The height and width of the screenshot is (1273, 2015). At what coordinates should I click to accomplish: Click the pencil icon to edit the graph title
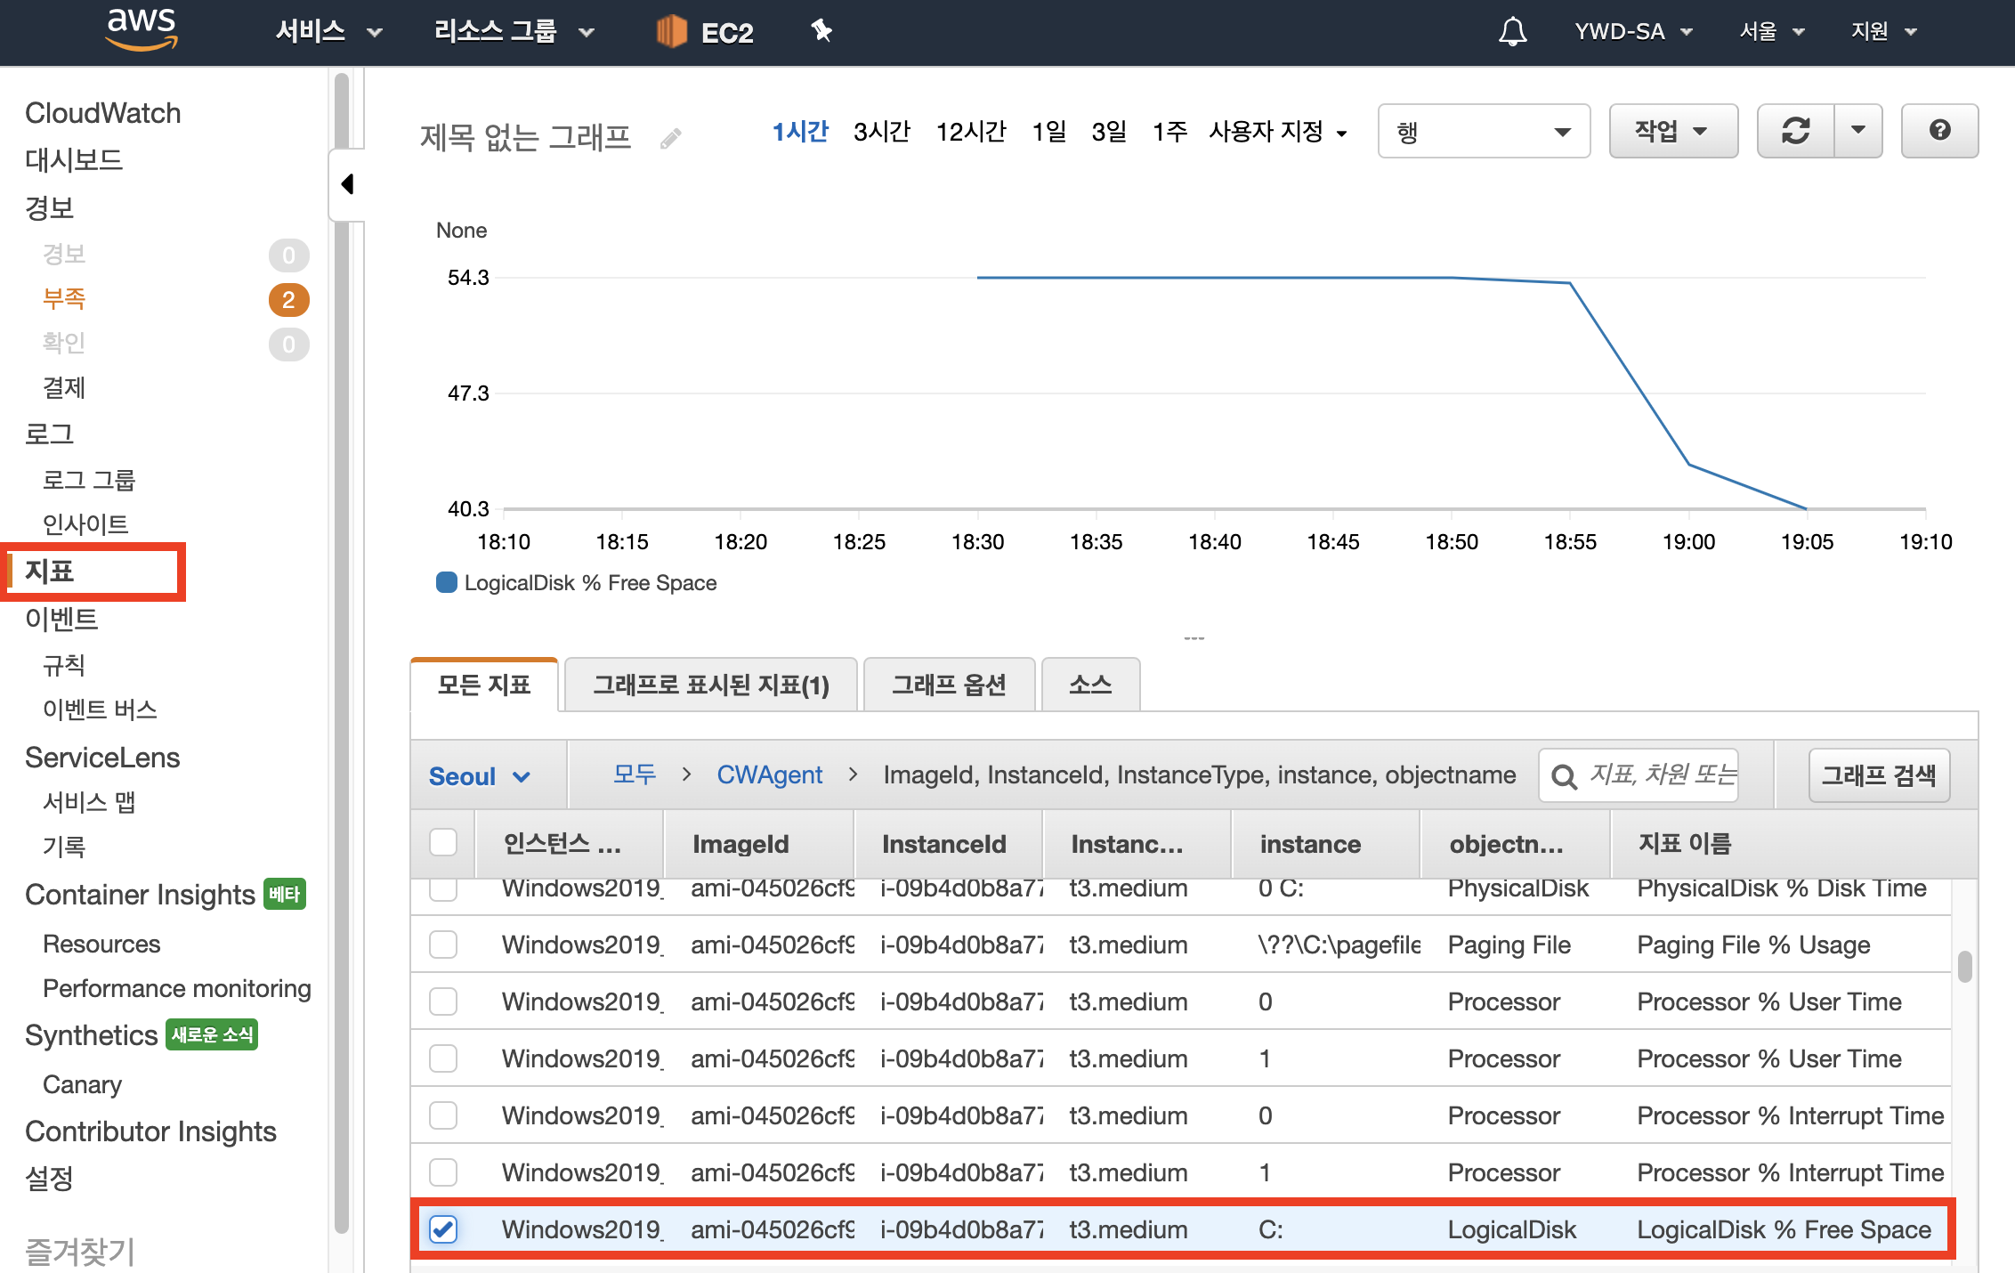671,139
